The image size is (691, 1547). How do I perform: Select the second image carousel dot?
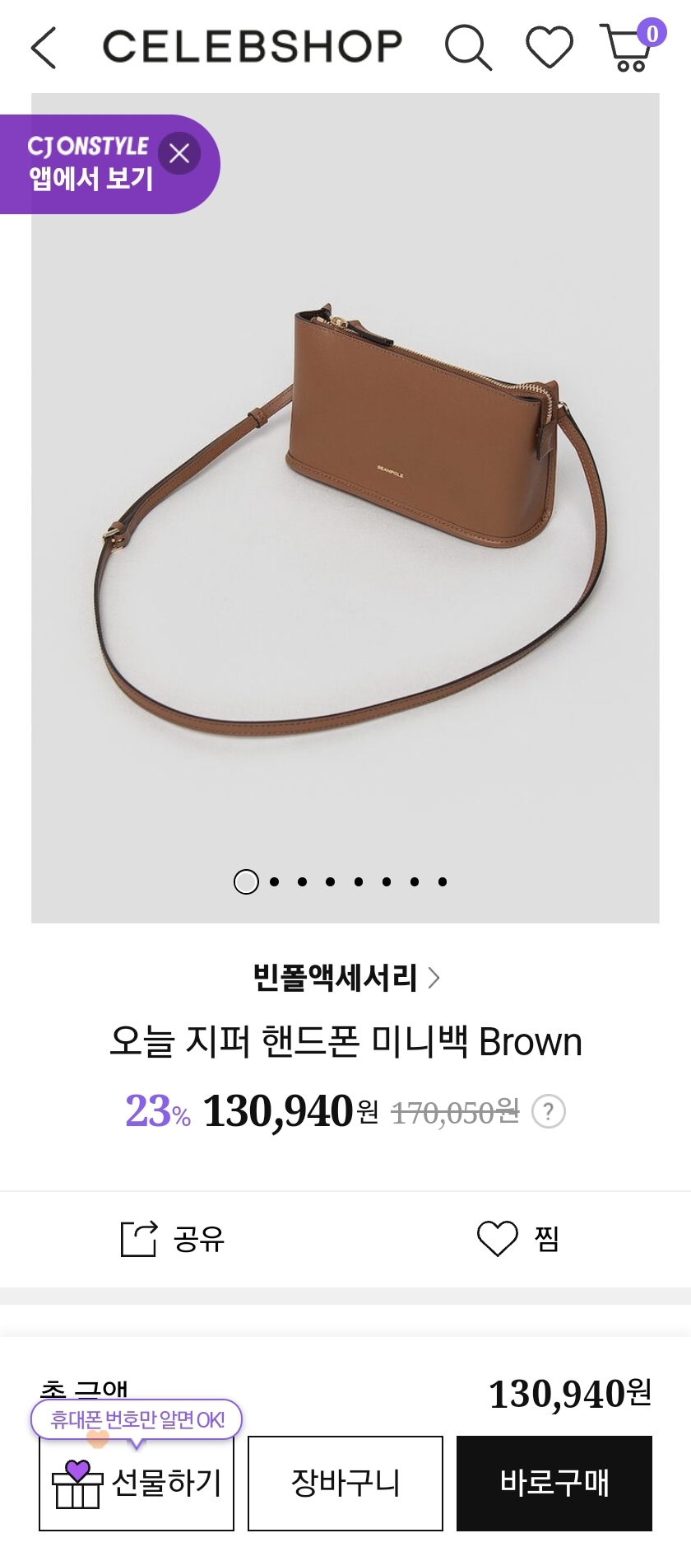pyautogui.click(x=275, y=882)
